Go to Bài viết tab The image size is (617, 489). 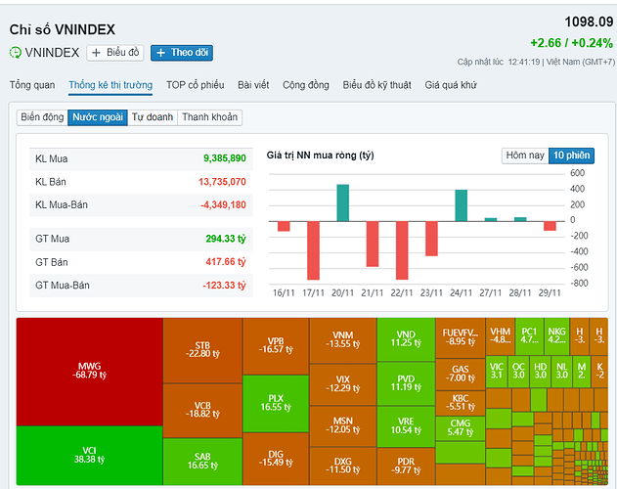coord(253,85)
